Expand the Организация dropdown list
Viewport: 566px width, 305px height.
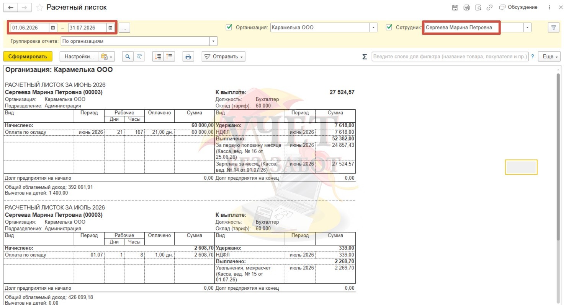pyautogui.click(x=374, y=28)
